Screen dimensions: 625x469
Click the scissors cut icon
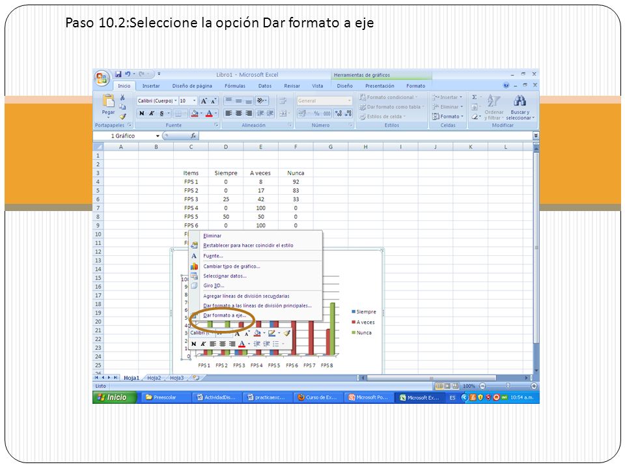[x=123, y=97]
